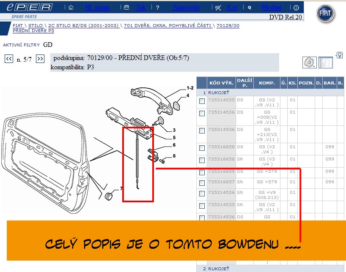Click the question mark help icon

[158, 8]
